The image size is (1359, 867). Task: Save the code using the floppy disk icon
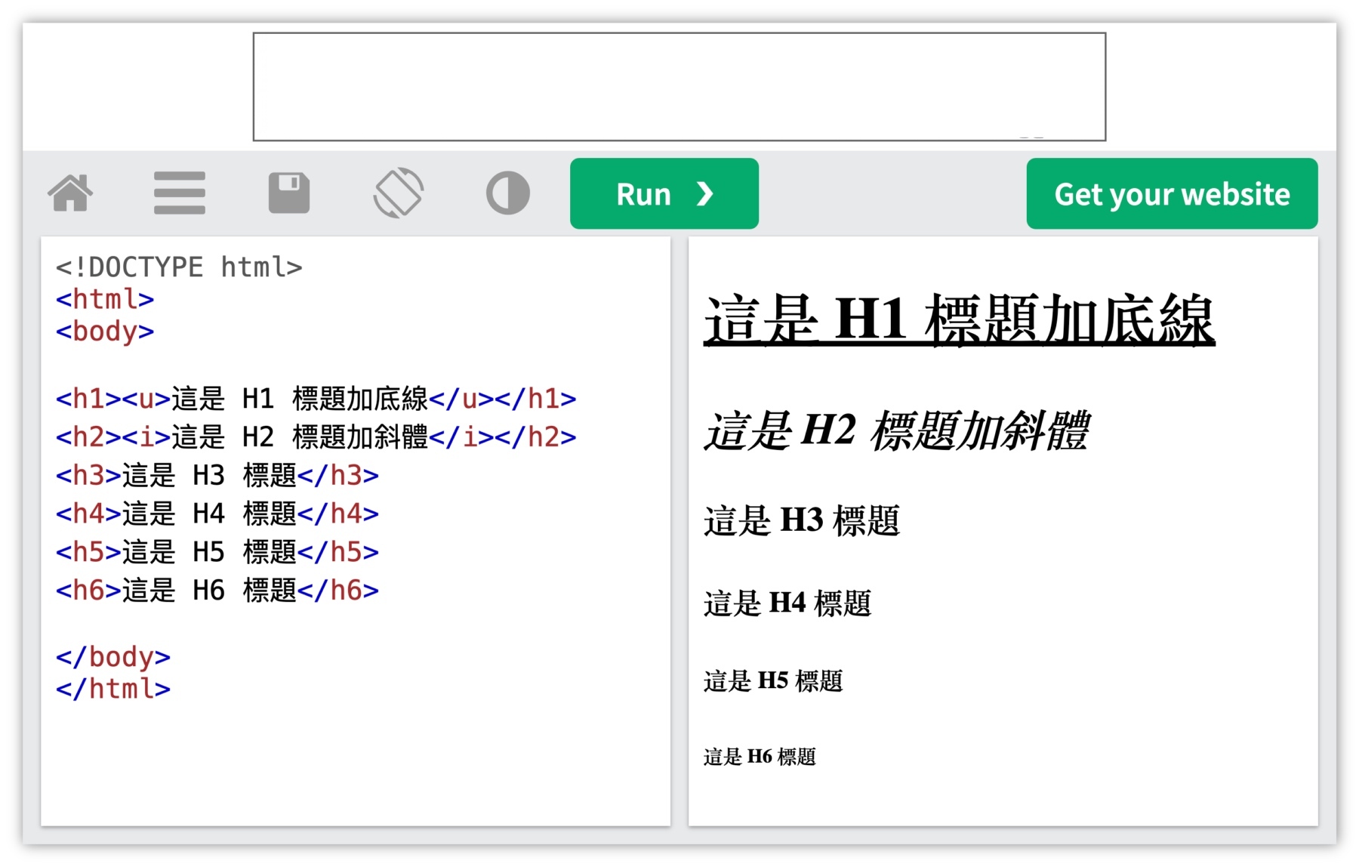click(x=289, y=191)
